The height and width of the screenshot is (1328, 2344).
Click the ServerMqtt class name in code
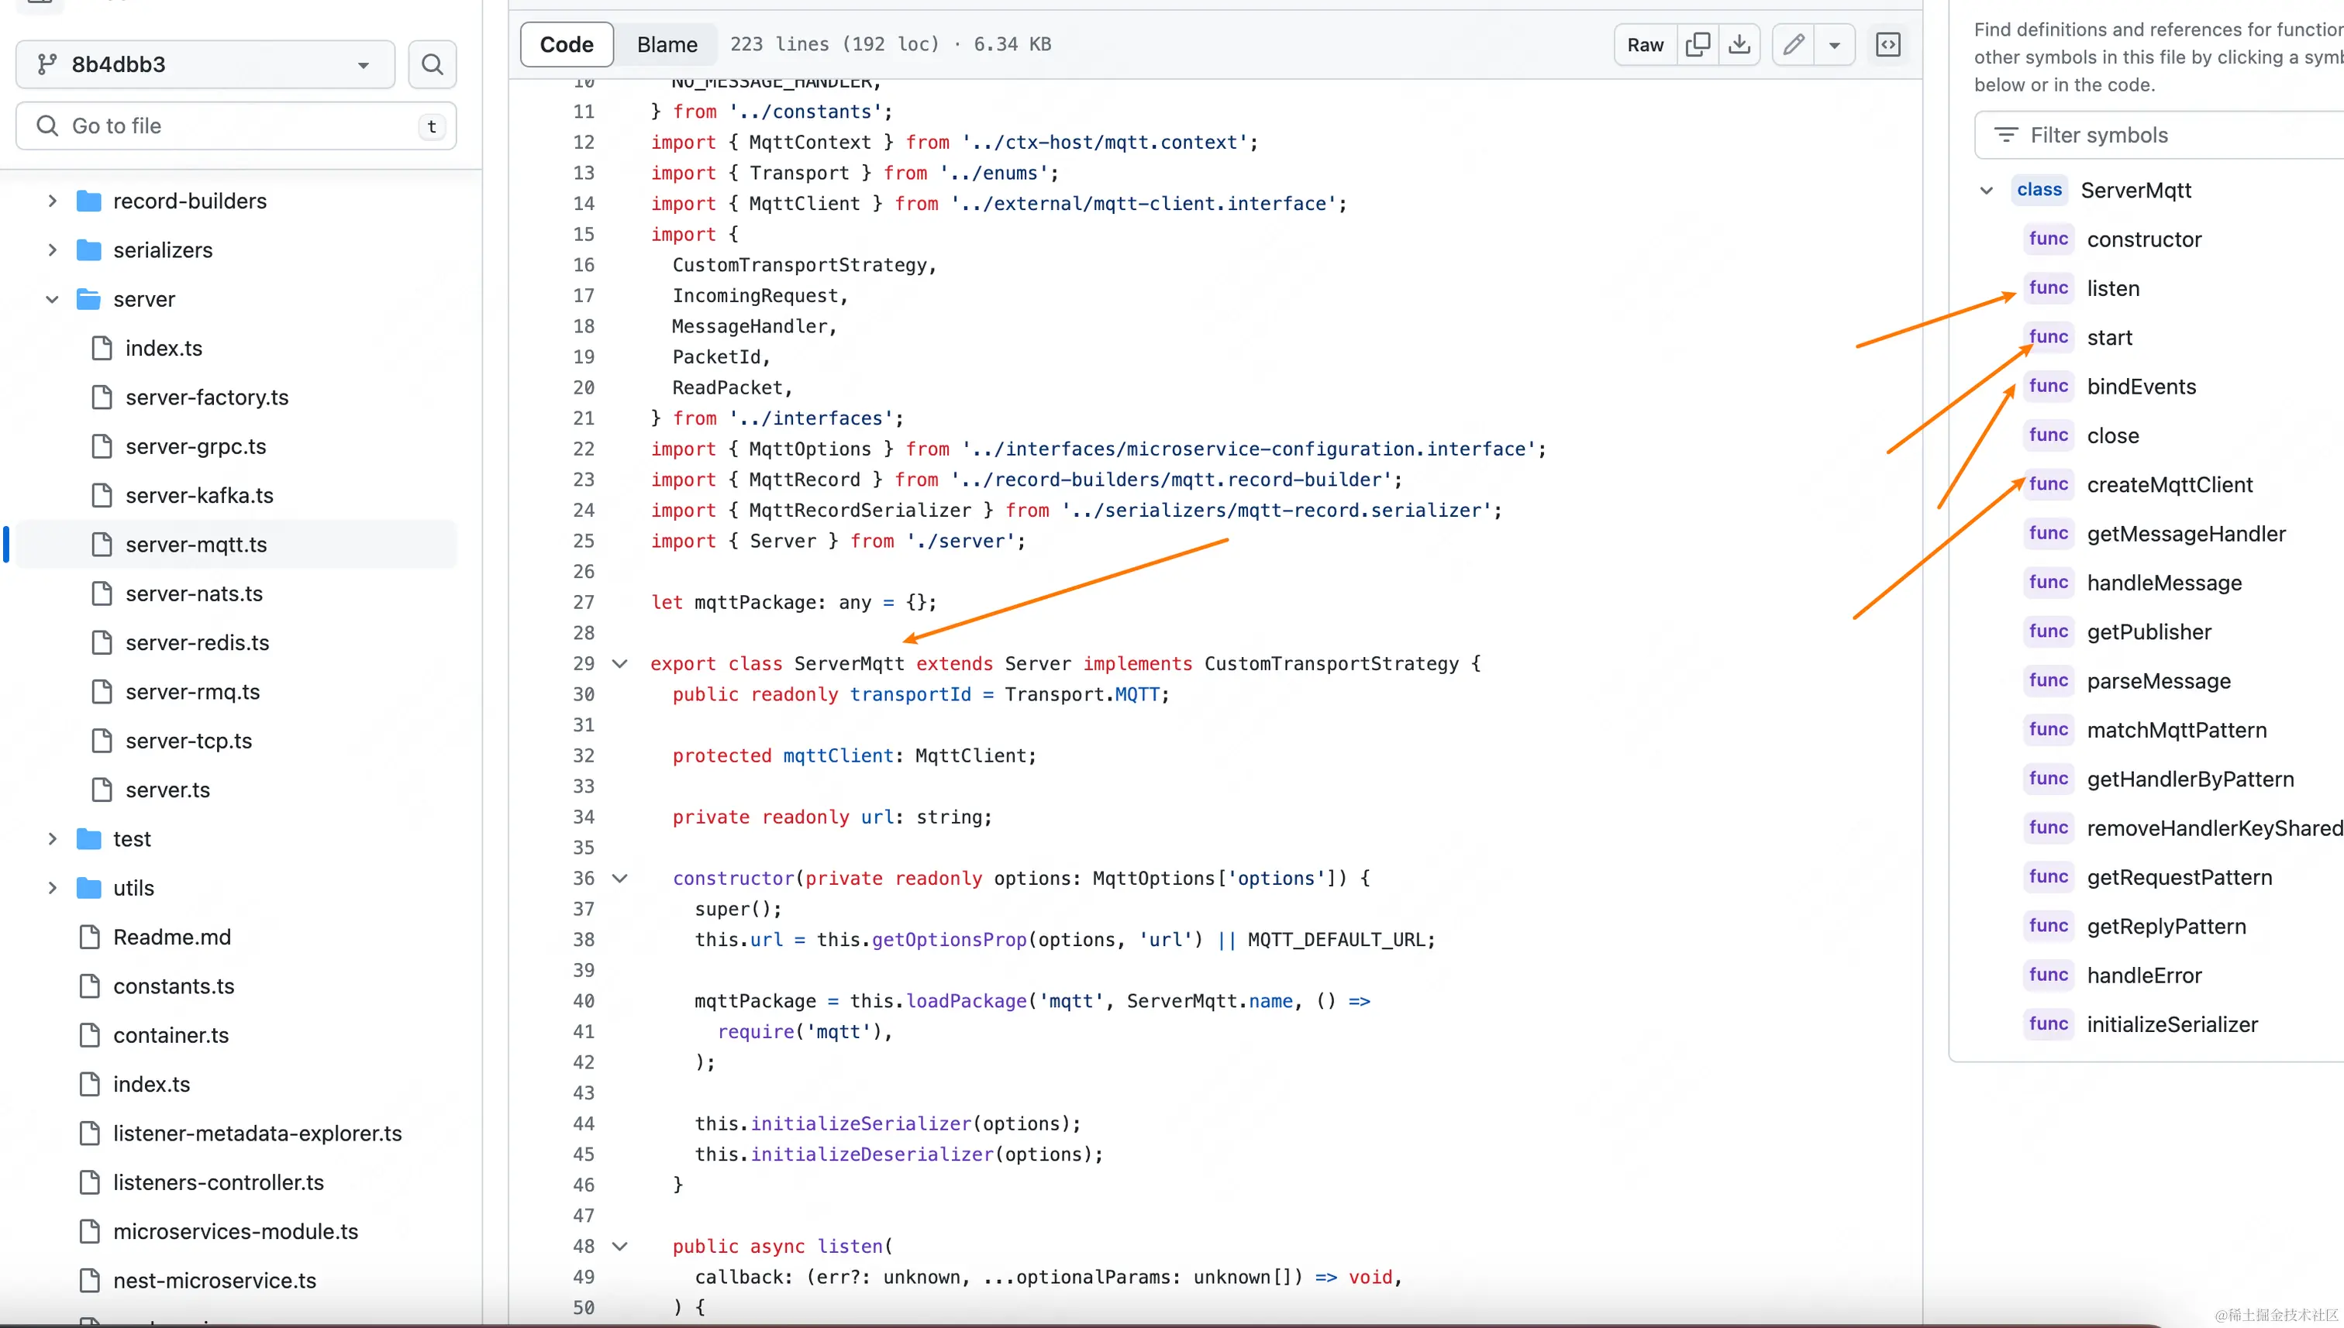pos(850,664)
